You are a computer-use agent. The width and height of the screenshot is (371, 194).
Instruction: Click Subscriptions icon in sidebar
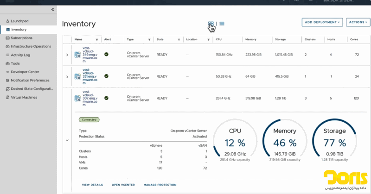click(x=7, y=38)
